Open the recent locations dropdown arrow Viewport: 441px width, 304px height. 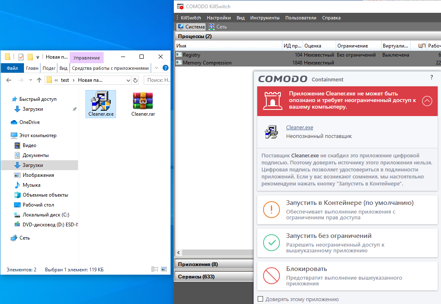tap(31, 80)
